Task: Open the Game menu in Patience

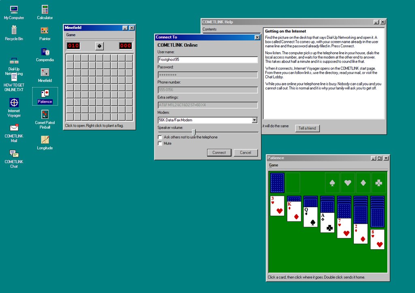Action: (274, 165)
